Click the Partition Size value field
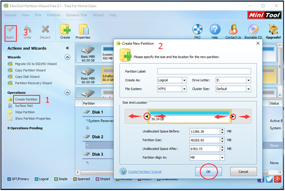The width and height of the screenshot is (285, 191). 205,140
